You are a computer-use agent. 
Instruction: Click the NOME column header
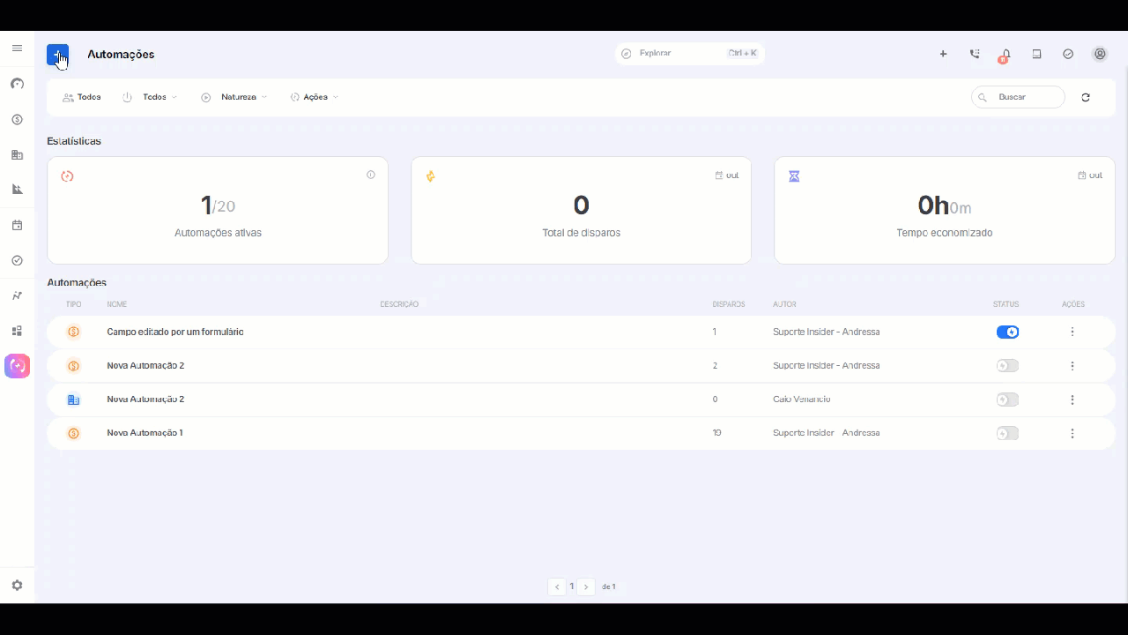[x=117, y=304]
